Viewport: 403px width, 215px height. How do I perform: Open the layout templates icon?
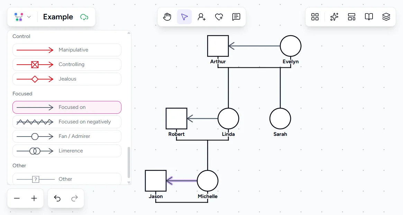point(351,17)
